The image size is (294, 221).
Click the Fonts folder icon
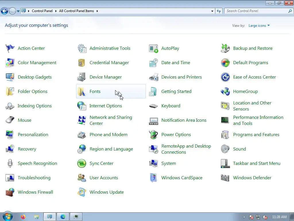[82, 91]
